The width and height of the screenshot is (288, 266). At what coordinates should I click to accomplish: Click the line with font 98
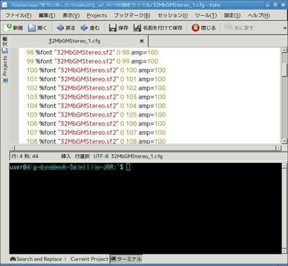[92, 53]
